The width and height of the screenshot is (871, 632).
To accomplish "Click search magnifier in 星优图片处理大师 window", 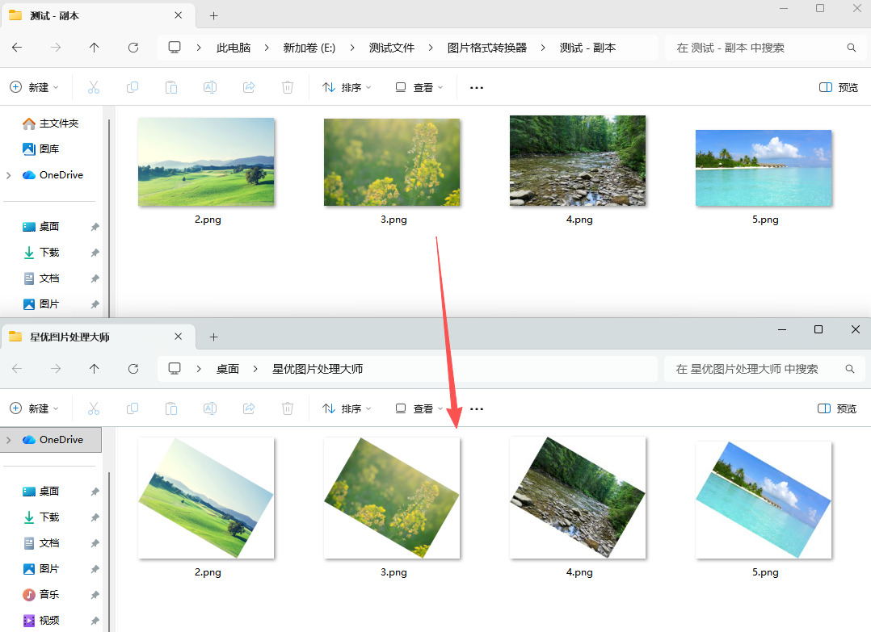I will (x=849, y=368).
